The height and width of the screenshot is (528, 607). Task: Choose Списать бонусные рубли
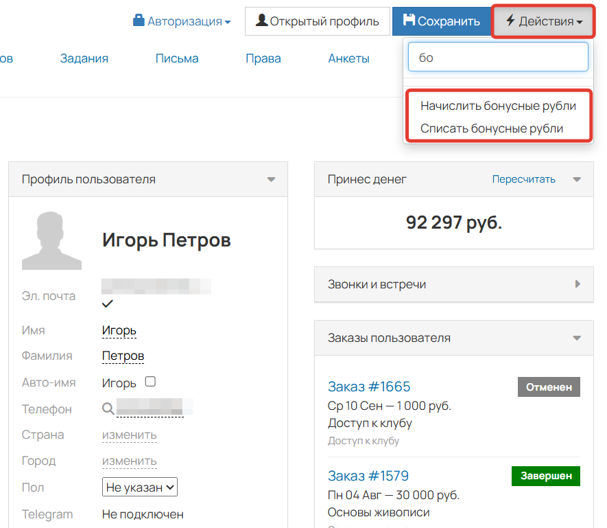(491, 128)
